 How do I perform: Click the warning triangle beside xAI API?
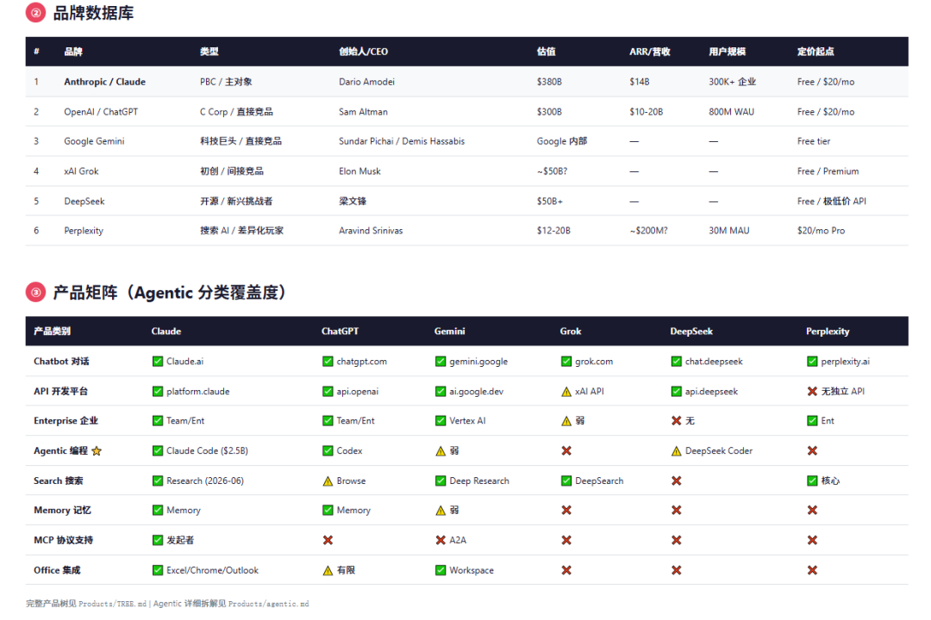click(566, 392)
